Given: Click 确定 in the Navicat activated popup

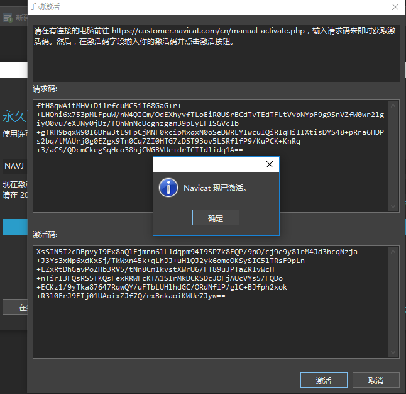Looking at the screenshot, I should [x=216, y=218].
